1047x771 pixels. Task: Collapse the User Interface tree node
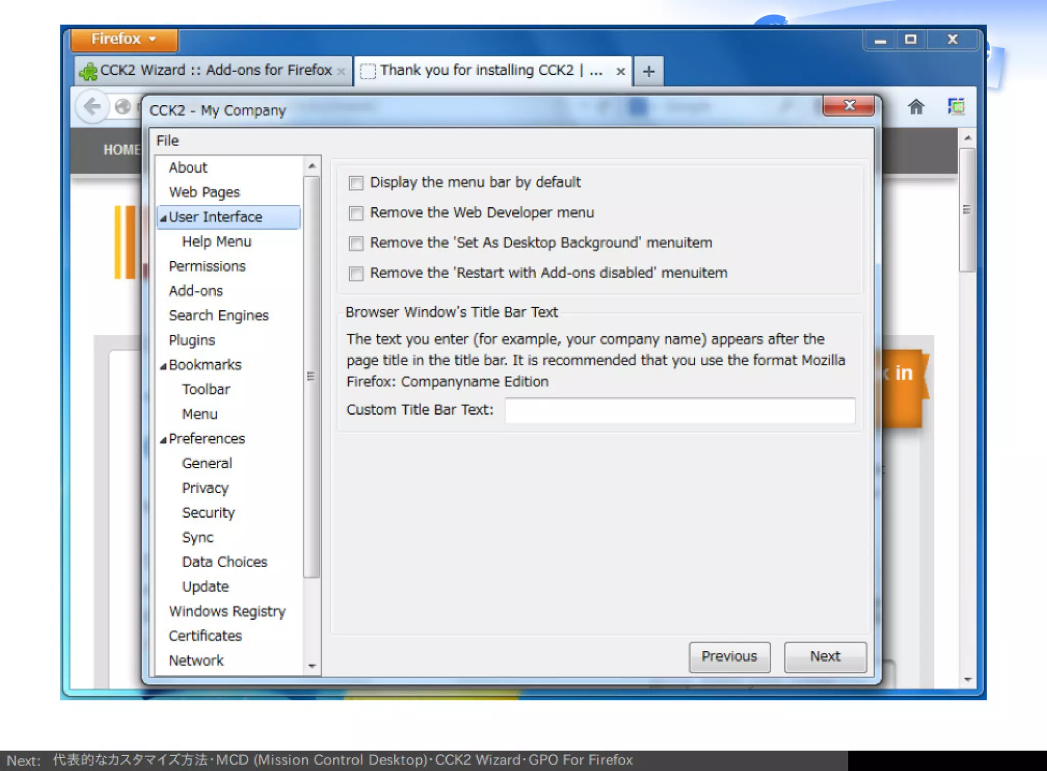pyautogui.click(x=163, y=218)
